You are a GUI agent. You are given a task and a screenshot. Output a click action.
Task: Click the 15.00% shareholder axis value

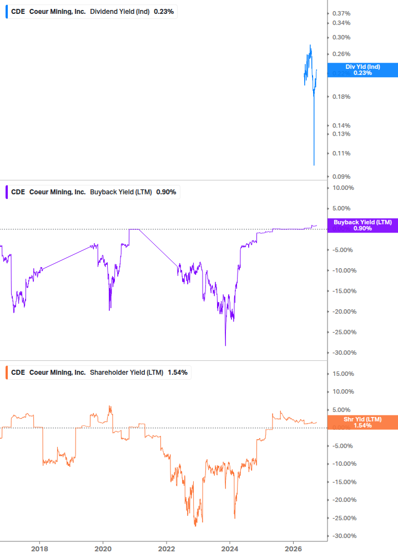pos(343,374)
